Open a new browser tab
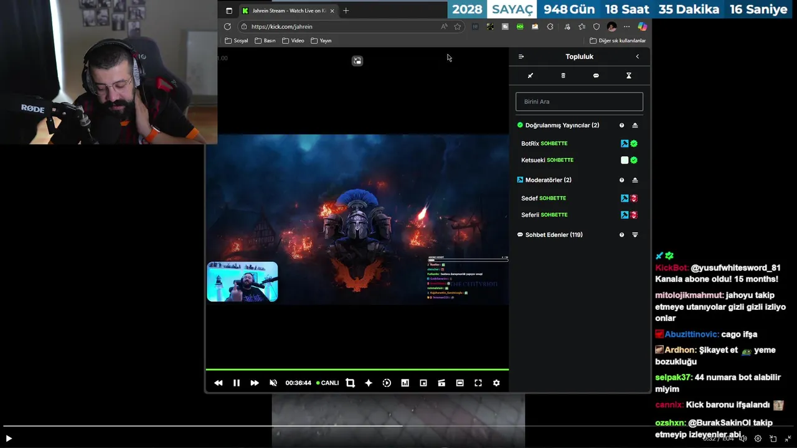This screenshot has width=797, height=448. (x=346, y=11)
